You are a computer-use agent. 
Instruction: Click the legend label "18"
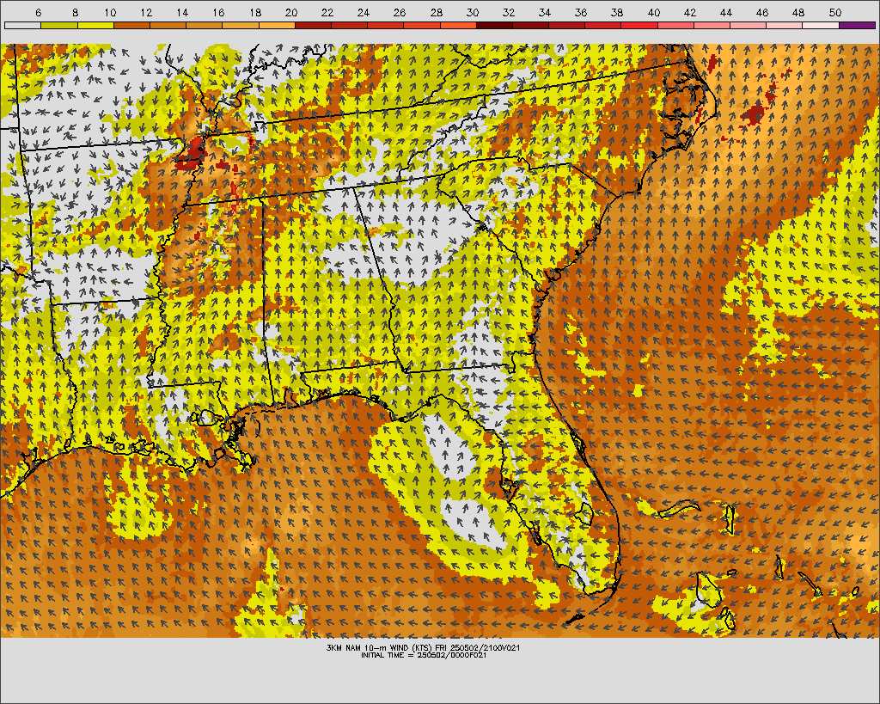click(254, 12)
